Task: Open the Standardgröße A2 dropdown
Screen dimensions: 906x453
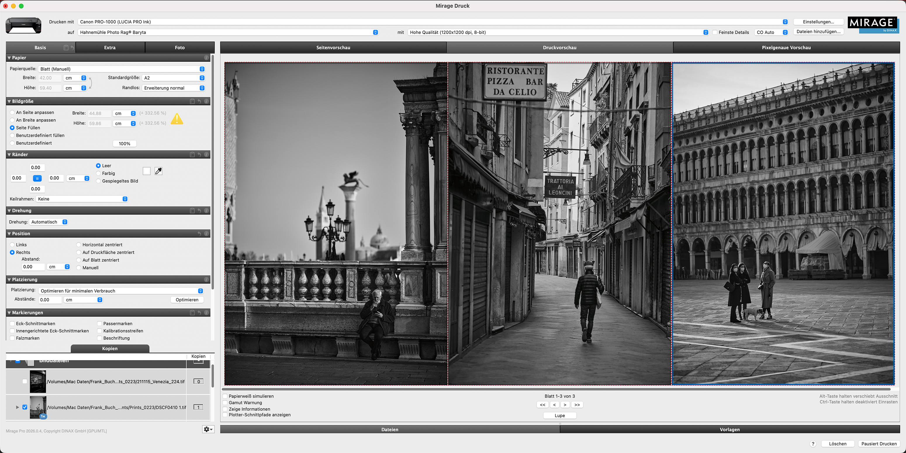Action: tap(173, 78)
